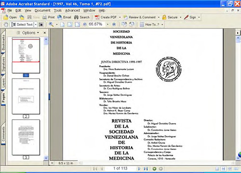The image size is (241, 173).
Task: Expand the Create PDF dropdown arrow
Action: click(x=120, y=17)
